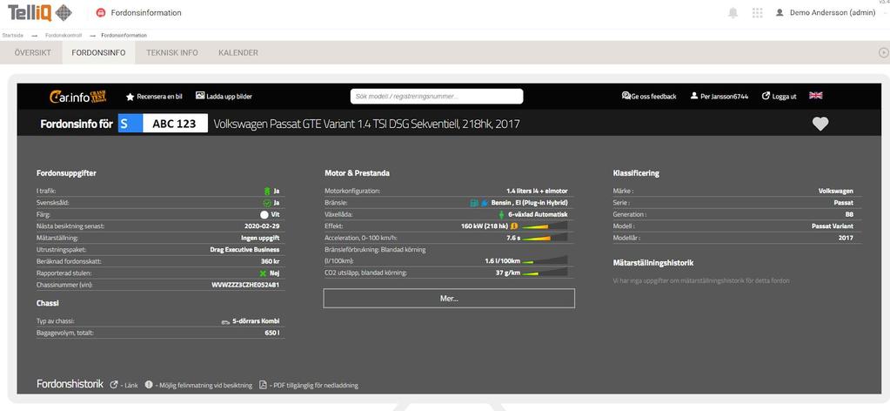Click the car body icon by 5-dörrars Kombi
Viewport: 890px width, 411px height.
coord(225,322)
